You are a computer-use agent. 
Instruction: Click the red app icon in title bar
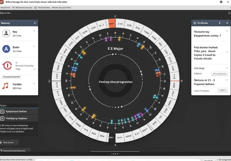pyautogui.click(x=3, y=2)
